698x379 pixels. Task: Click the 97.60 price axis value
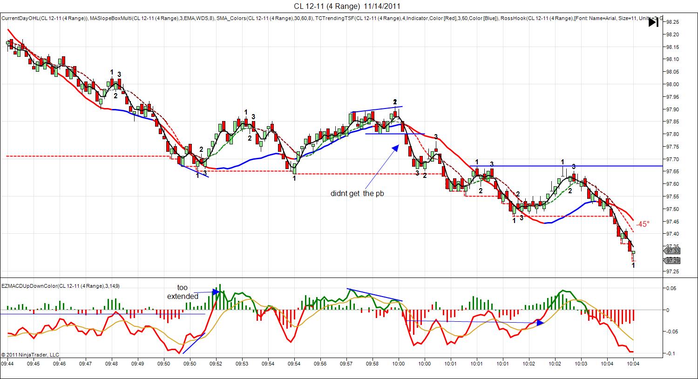pos(672,184)
